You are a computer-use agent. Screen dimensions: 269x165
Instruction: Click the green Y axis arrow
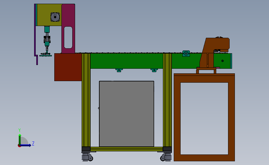click(20, 139)
